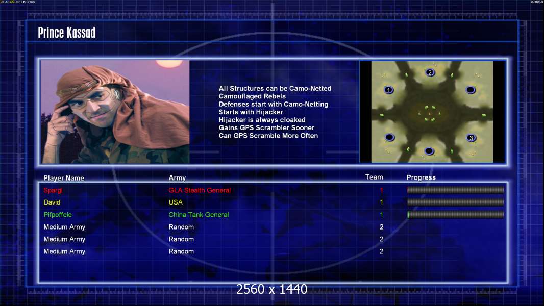Click the 'Prince Kassad' title heading
The height and width of the screenshot is (306, 544).
(67, 33)
